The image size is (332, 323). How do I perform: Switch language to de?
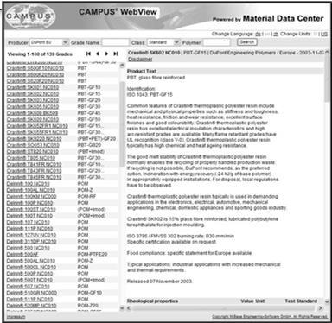point(258,34)
